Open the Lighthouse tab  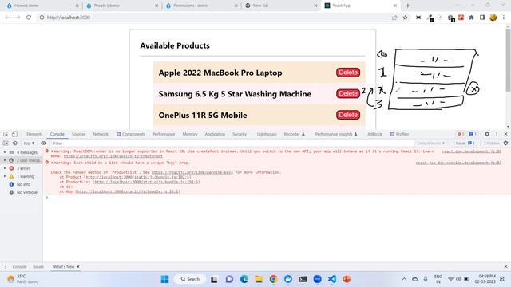point(267,134)
